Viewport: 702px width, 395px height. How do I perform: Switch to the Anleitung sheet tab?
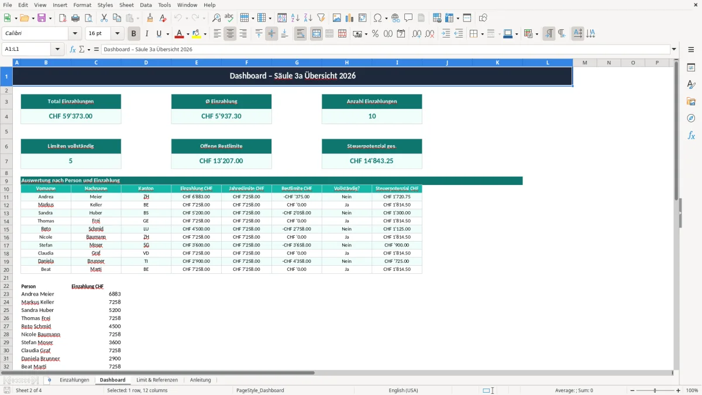coord(200,380)
